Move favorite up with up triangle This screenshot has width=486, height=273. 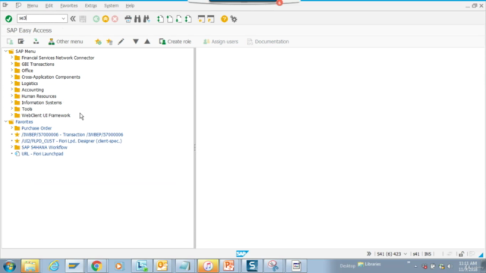(x=147, y=42)
